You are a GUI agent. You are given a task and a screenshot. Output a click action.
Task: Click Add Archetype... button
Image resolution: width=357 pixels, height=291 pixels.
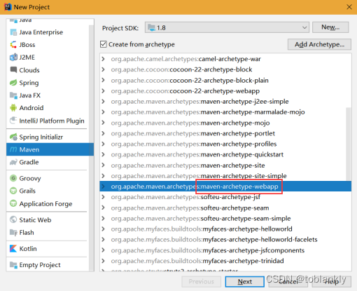[319, 44]
